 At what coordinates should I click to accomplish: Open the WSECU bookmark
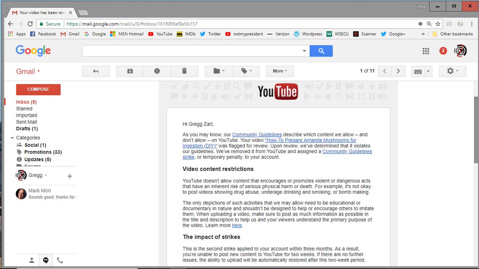338,34
